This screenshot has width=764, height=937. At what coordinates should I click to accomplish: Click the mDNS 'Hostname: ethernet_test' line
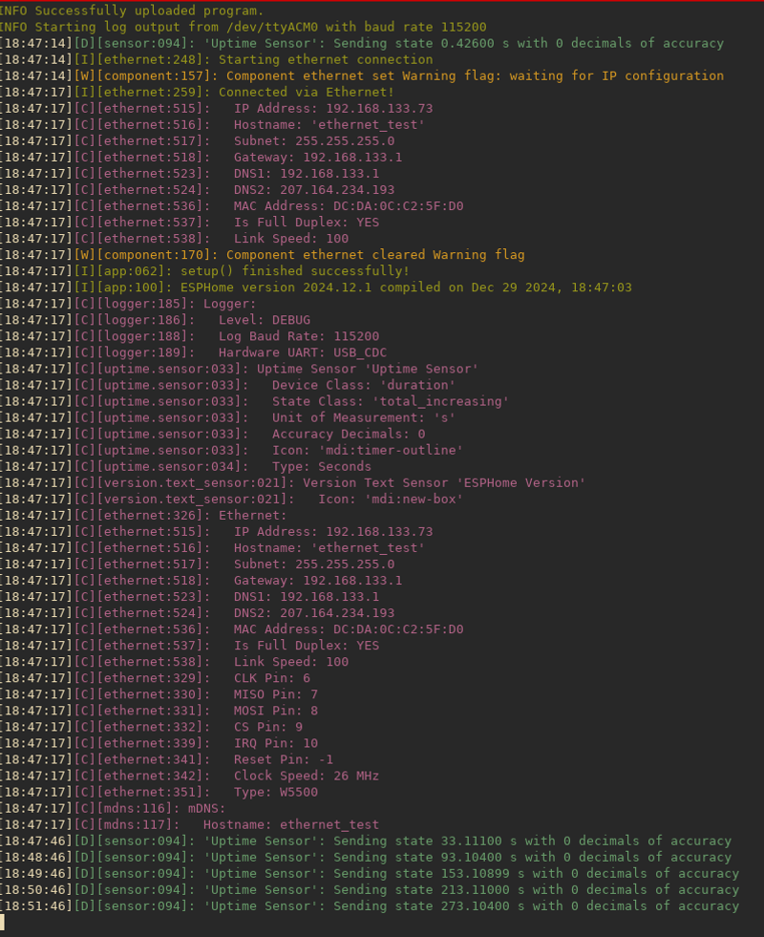pyautogui.click(x=189, y=824)
